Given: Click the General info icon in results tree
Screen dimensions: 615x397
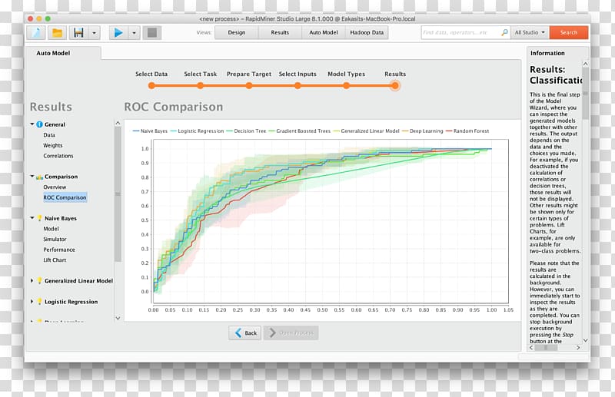Looking at the screenshot, I should 39,124.
